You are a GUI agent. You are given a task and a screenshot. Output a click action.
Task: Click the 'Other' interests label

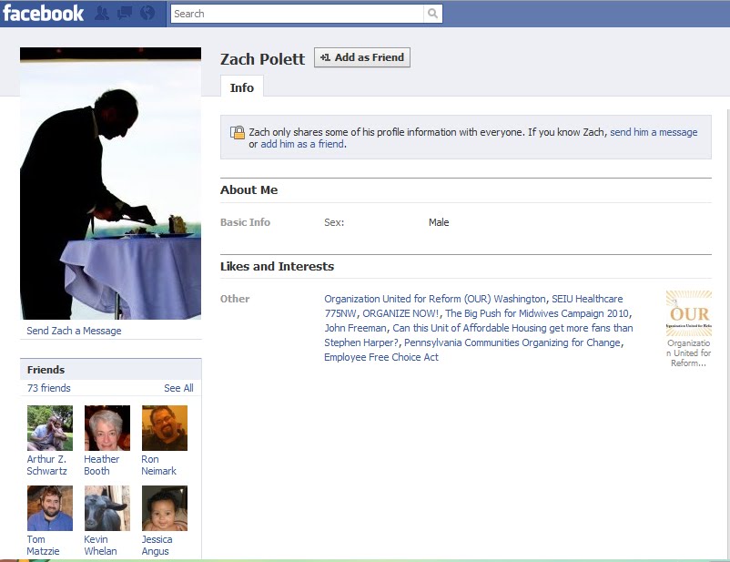pos(235,299)
